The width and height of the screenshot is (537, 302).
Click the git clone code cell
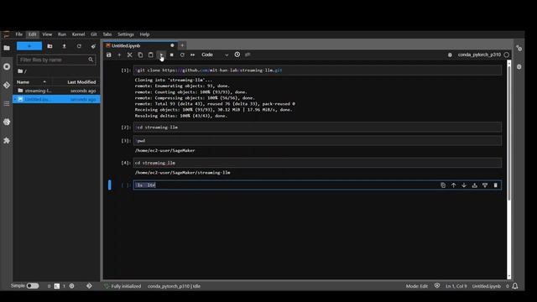317,70
